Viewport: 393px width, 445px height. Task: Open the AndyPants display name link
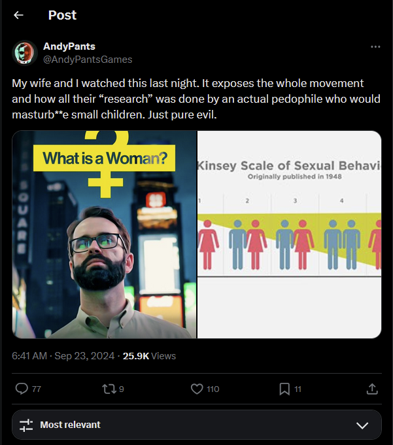(69, 46)
